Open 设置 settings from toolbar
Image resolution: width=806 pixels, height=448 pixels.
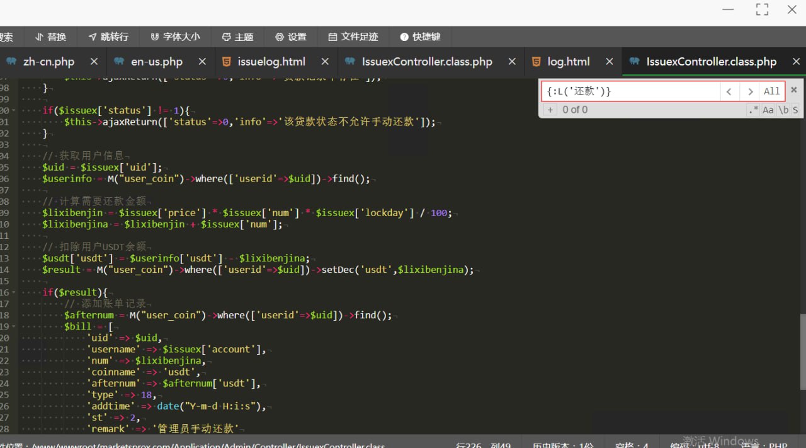290,37
